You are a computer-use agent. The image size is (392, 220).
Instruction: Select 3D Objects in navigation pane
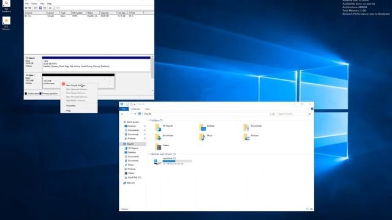(132, 148)
